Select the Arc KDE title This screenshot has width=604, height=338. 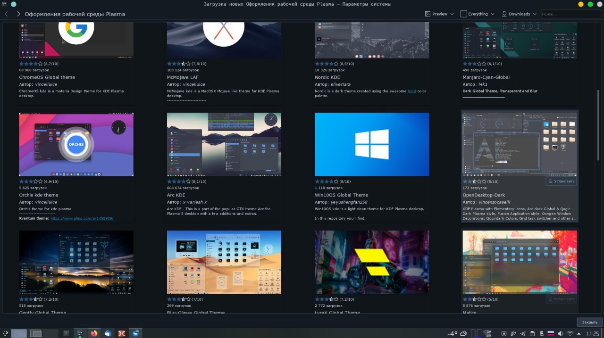176,195
